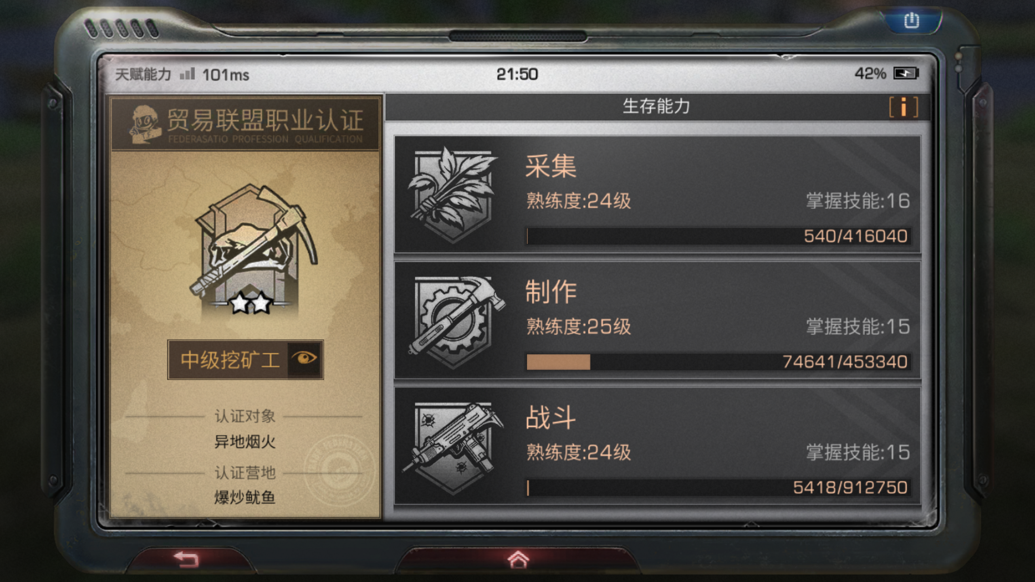The image size is (1035, 582).
Task: Click the battery status icon
Action: click(x=906, y=74)
